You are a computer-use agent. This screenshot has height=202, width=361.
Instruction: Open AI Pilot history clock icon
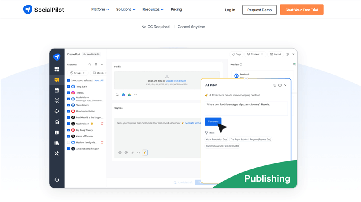coord(275,85)
